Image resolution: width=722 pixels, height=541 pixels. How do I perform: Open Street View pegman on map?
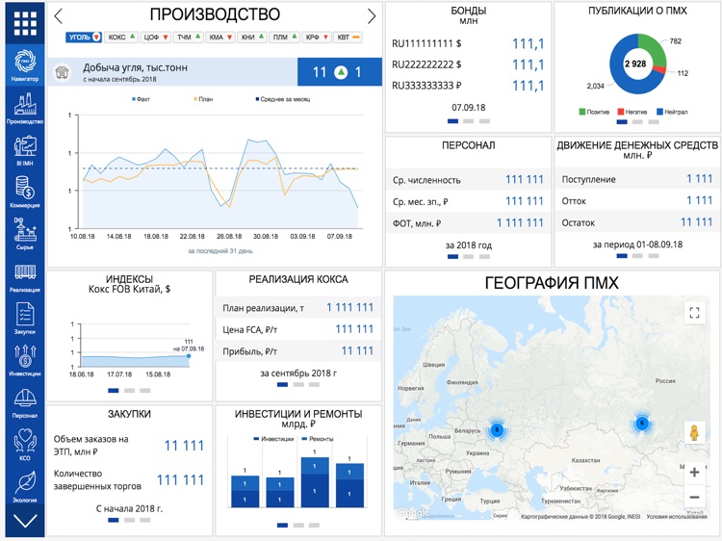pos(694,433)
